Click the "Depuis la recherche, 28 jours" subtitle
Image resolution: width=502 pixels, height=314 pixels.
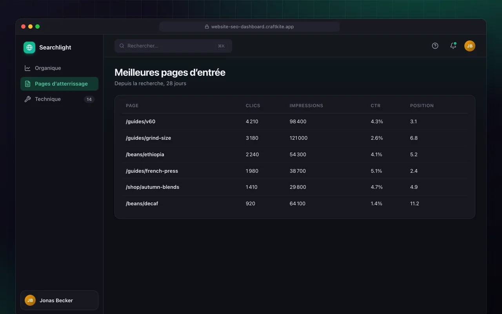150,84
